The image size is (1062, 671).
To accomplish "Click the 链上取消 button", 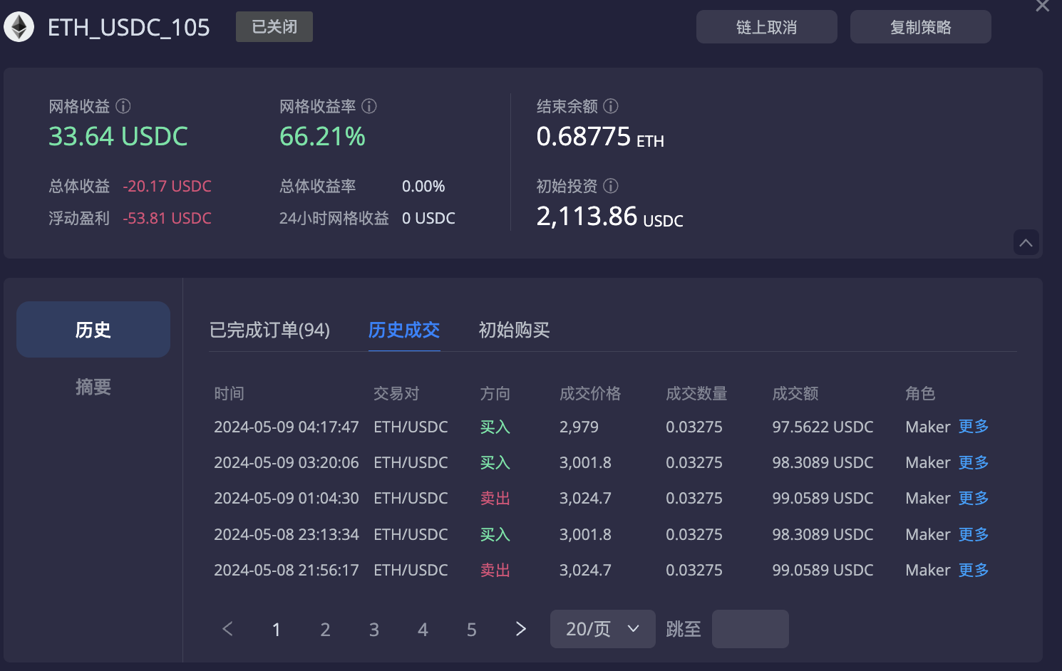I will coord(767,27).
